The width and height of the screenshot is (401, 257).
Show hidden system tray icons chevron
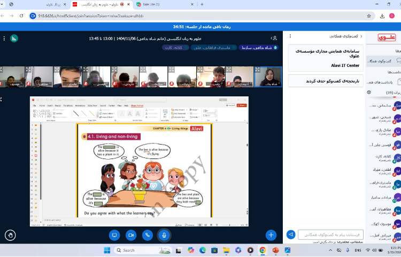tap(330, 250)
